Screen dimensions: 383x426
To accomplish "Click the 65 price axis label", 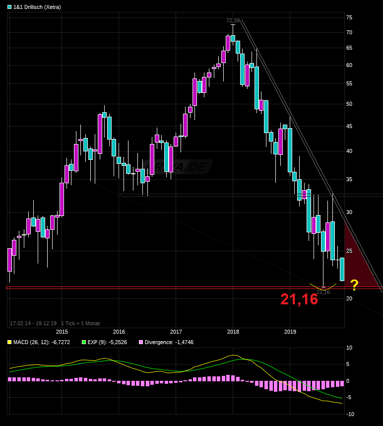I will coord(349,48).
